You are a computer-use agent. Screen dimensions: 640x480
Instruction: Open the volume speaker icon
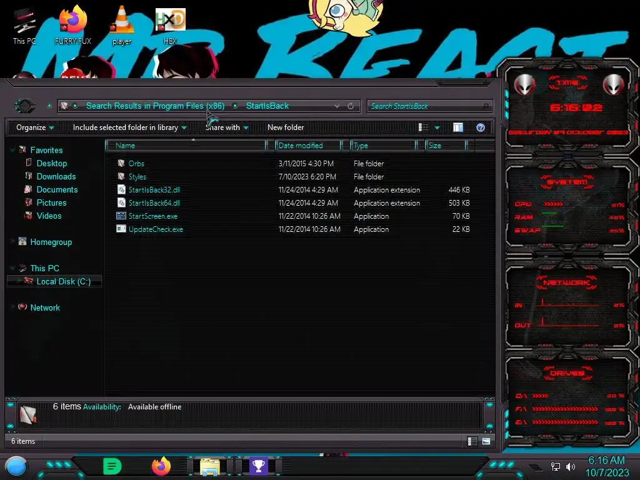[571, 466]
